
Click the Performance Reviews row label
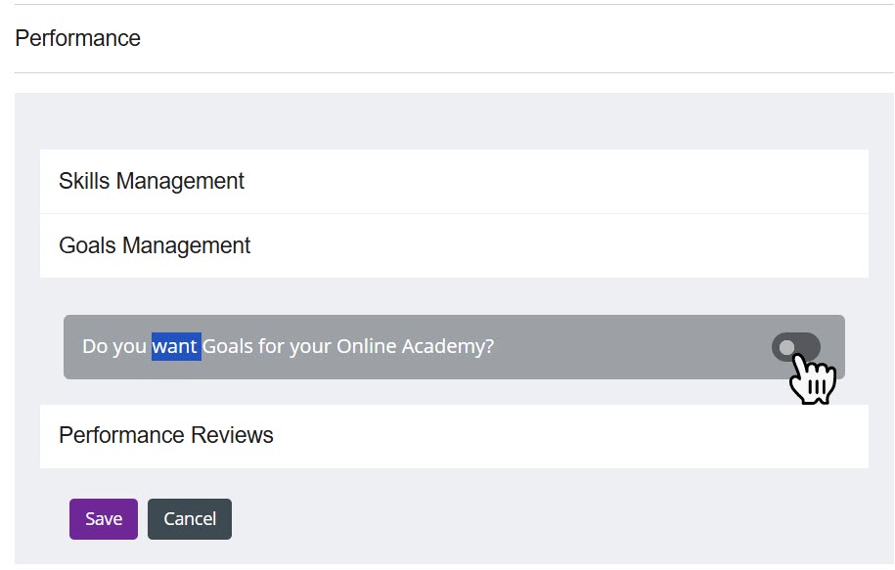point(166,435)
